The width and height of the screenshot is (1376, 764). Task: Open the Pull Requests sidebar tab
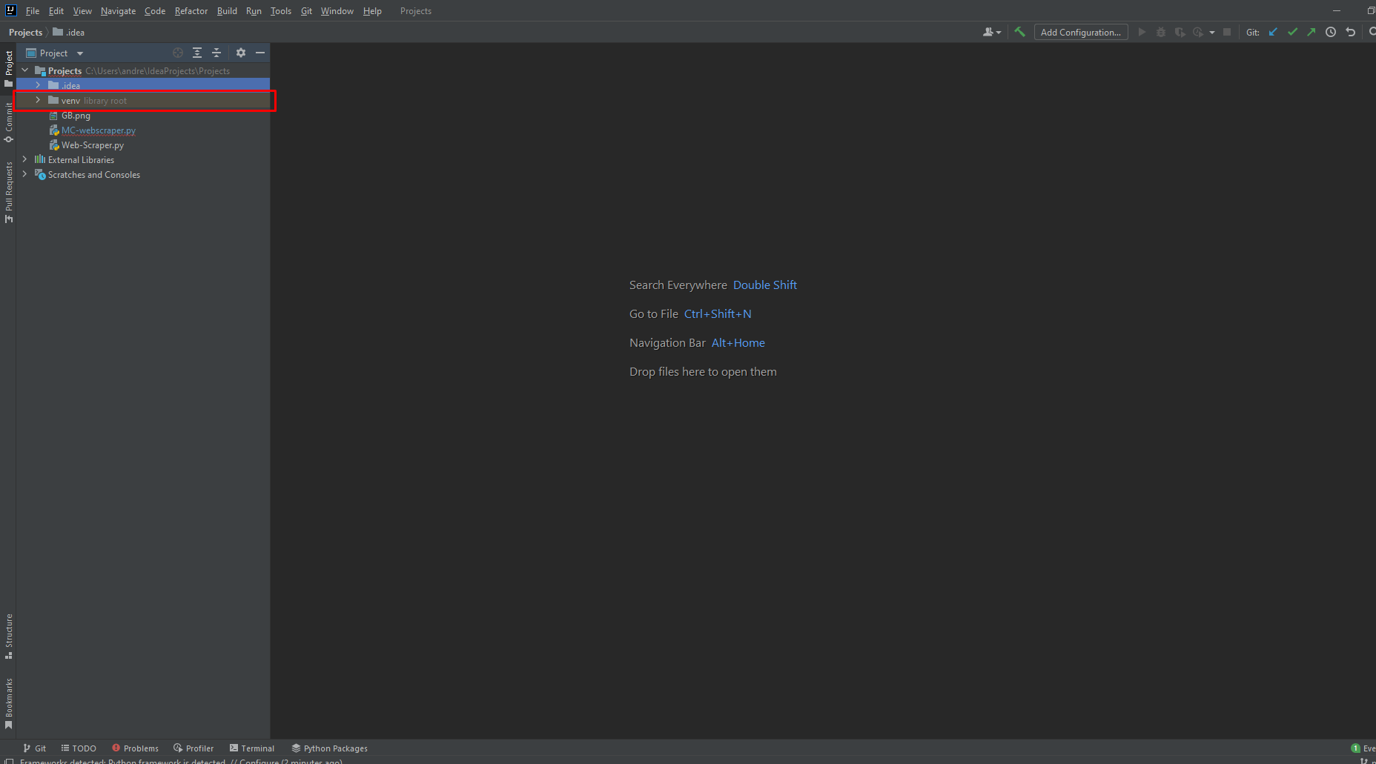click(x=8, y=193)
